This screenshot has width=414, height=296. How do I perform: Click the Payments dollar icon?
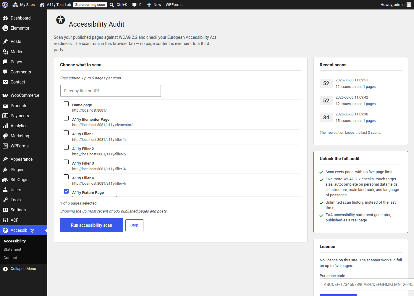[x=5, y=116]
